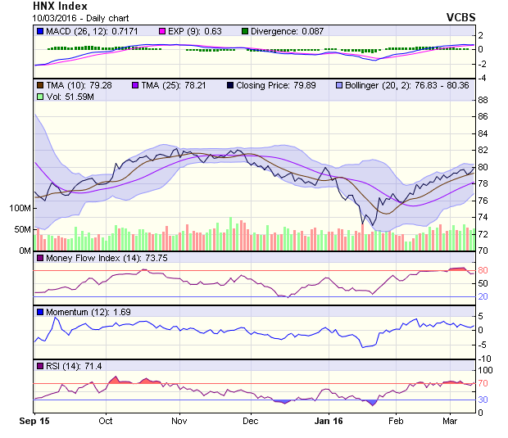This screenshot has height=438, width=508.
Task: Select the Money Flow Index (14) legend marker
Action: pyautogui.click(x=40, y=259)
